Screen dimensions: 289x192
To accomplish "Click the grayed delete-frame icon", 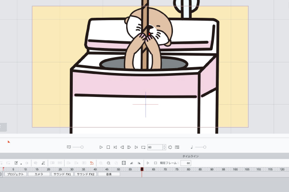I will click(x=76, y=163).
